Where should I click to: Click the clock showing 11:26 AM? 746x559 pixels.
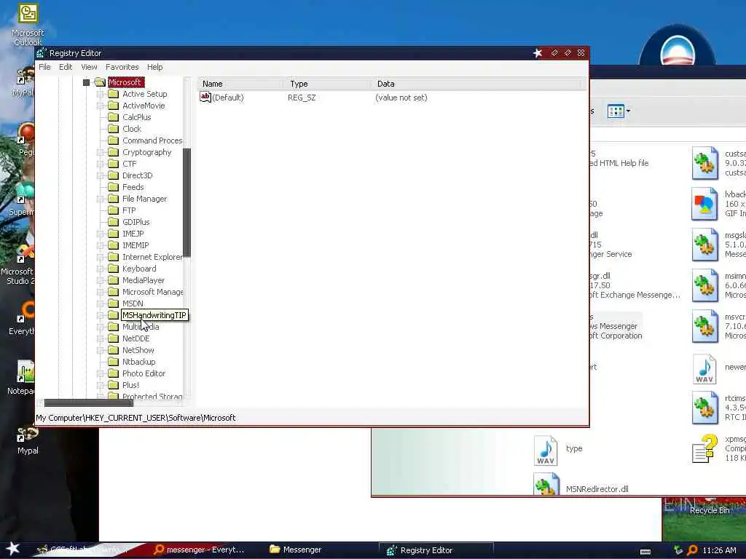pos(719,550)
